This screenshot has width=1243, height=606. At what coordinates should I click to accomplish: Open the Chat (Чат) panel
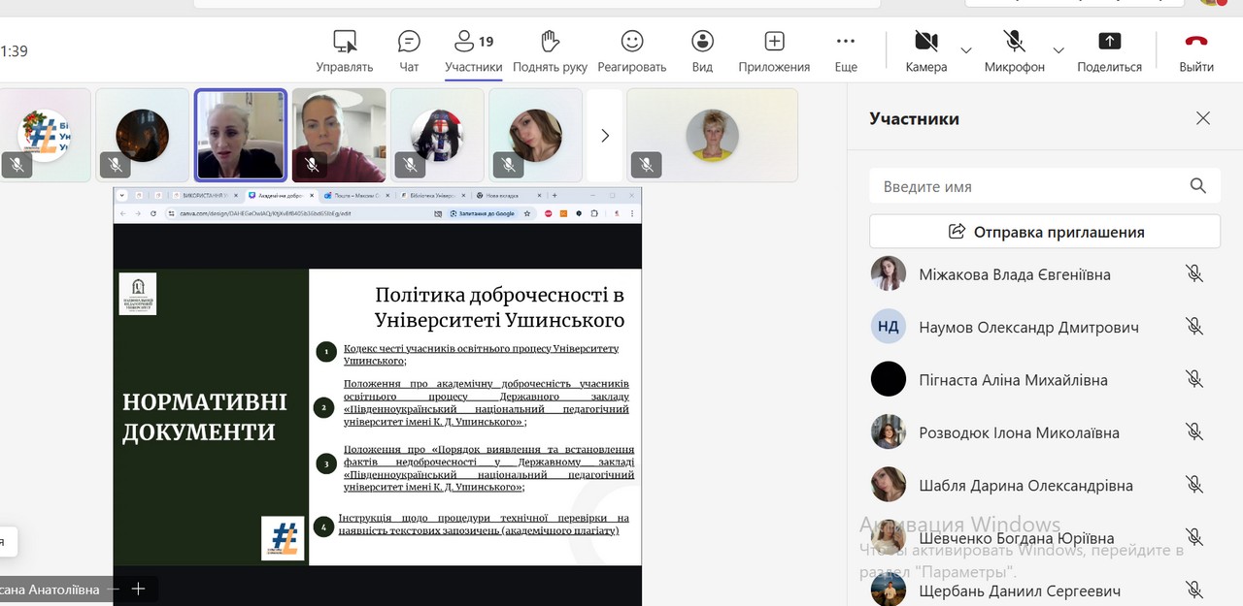[409, 50]
